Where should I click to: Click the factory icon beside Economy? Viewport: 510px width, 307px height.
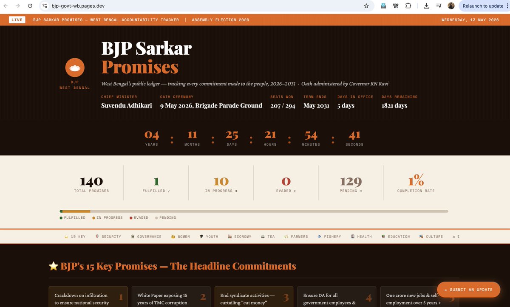pos(229,237)
